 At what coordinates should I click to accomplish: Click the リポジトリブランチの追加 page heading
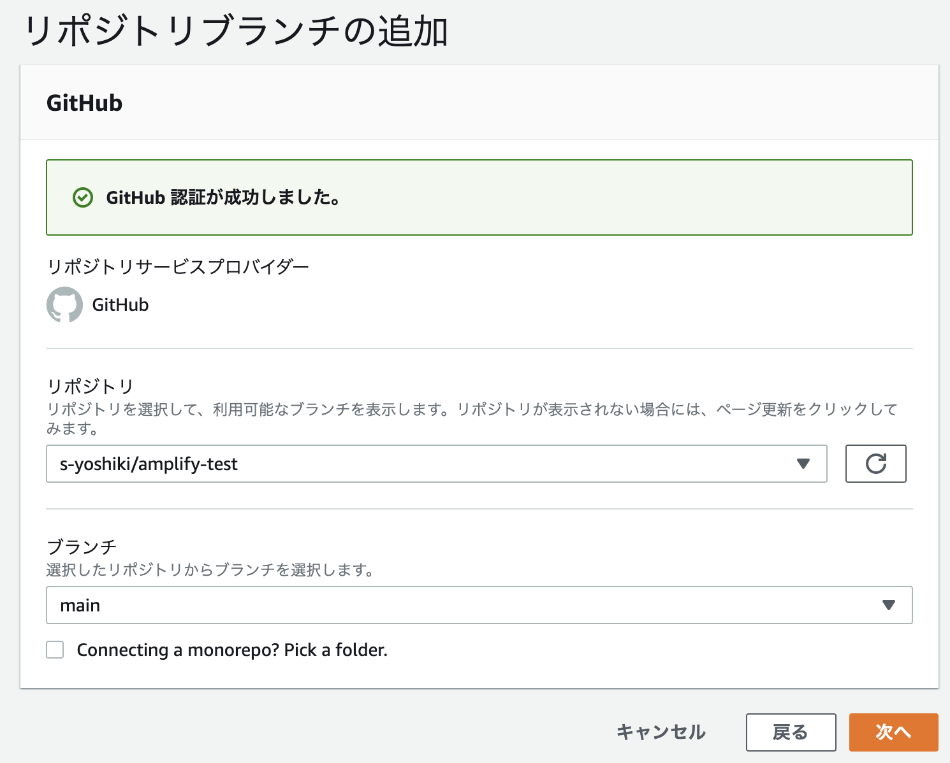point(236,31)
